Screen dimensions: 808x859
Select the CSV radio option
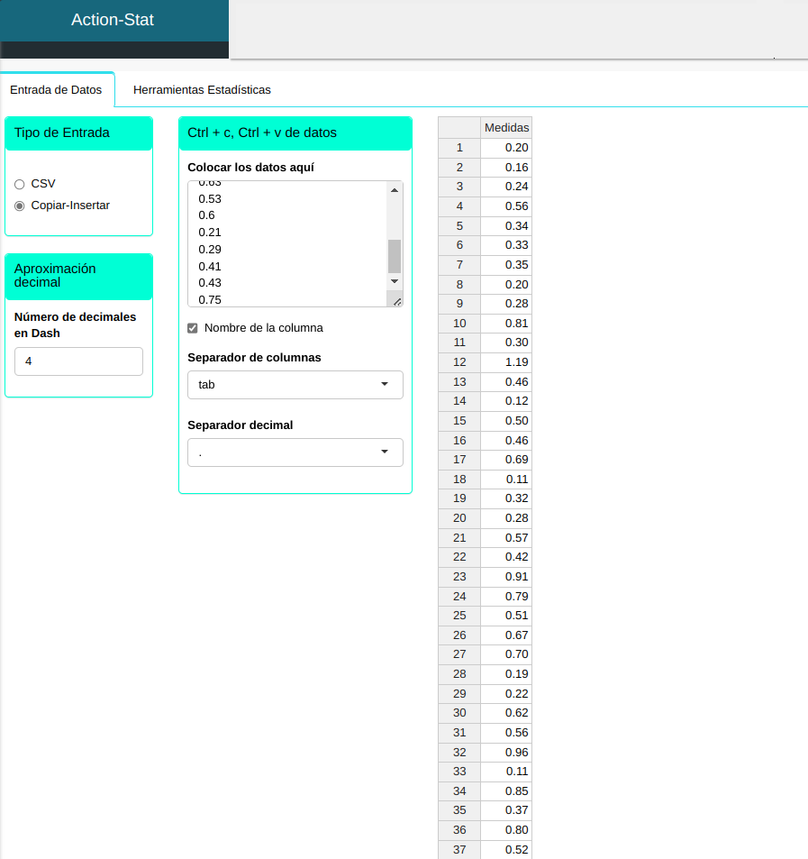click(20, 184)
